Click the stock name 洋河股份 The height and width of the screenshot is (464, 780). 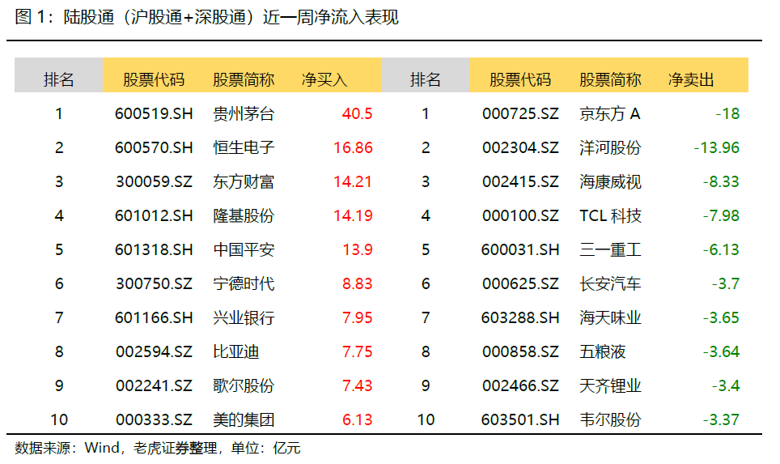[610, 148]
